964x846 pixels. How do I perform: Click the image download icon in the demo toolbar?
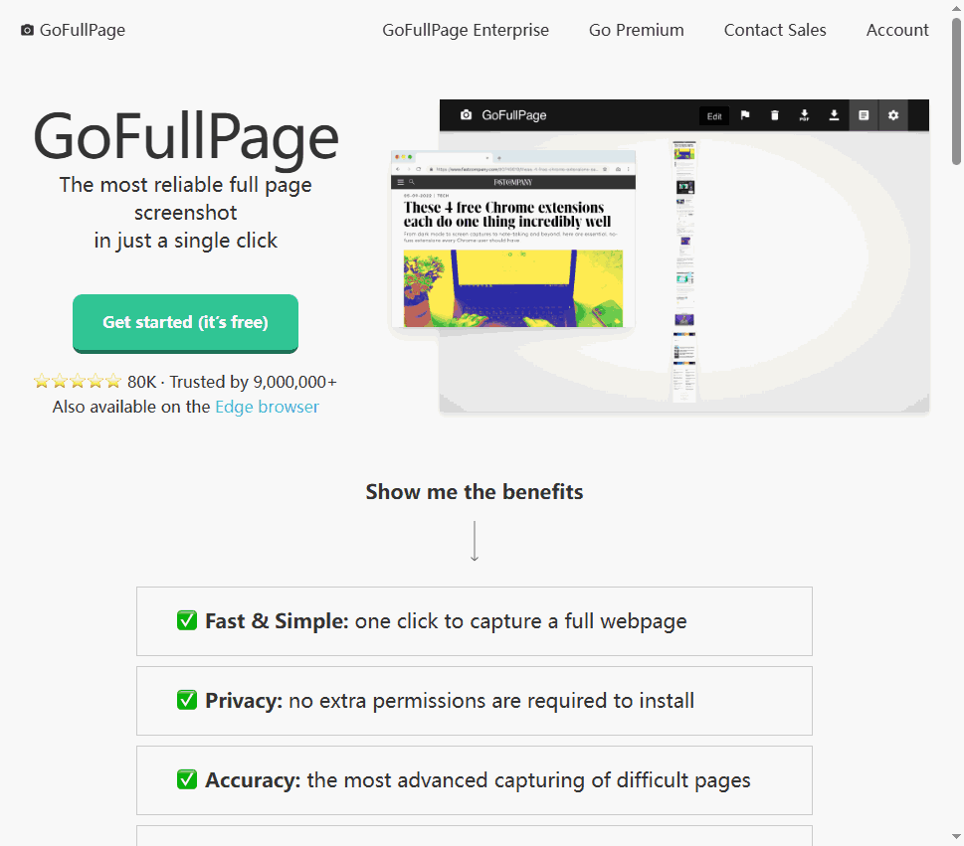(x=835, y=115)
